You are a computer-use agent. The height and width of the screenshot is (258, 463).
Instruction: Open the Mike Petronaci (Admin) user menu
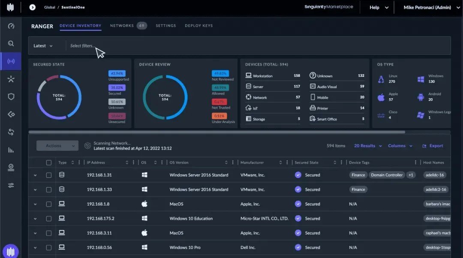(x=432, y=7)
